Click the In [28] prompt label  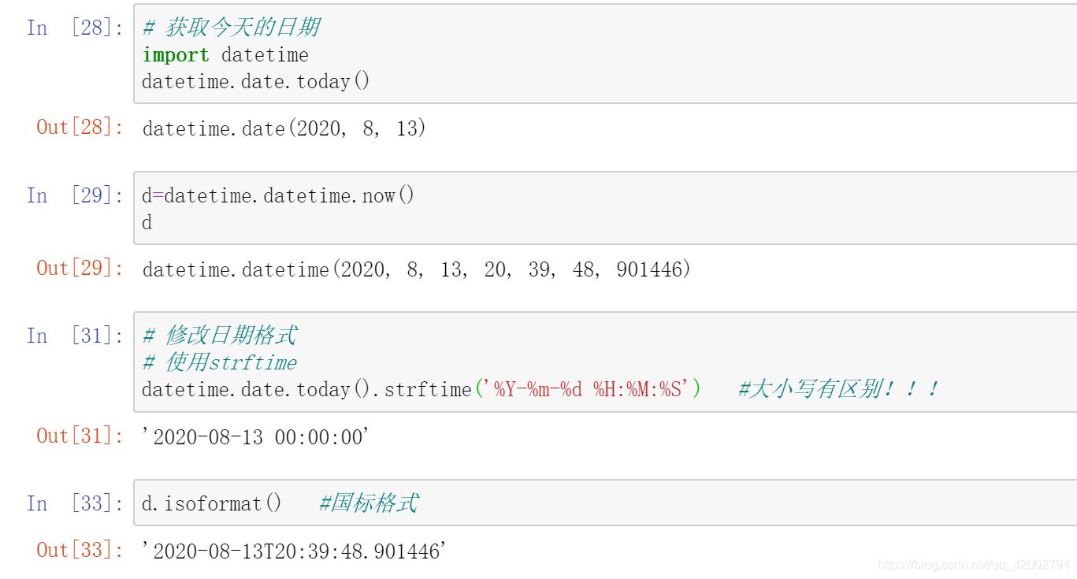75,28
